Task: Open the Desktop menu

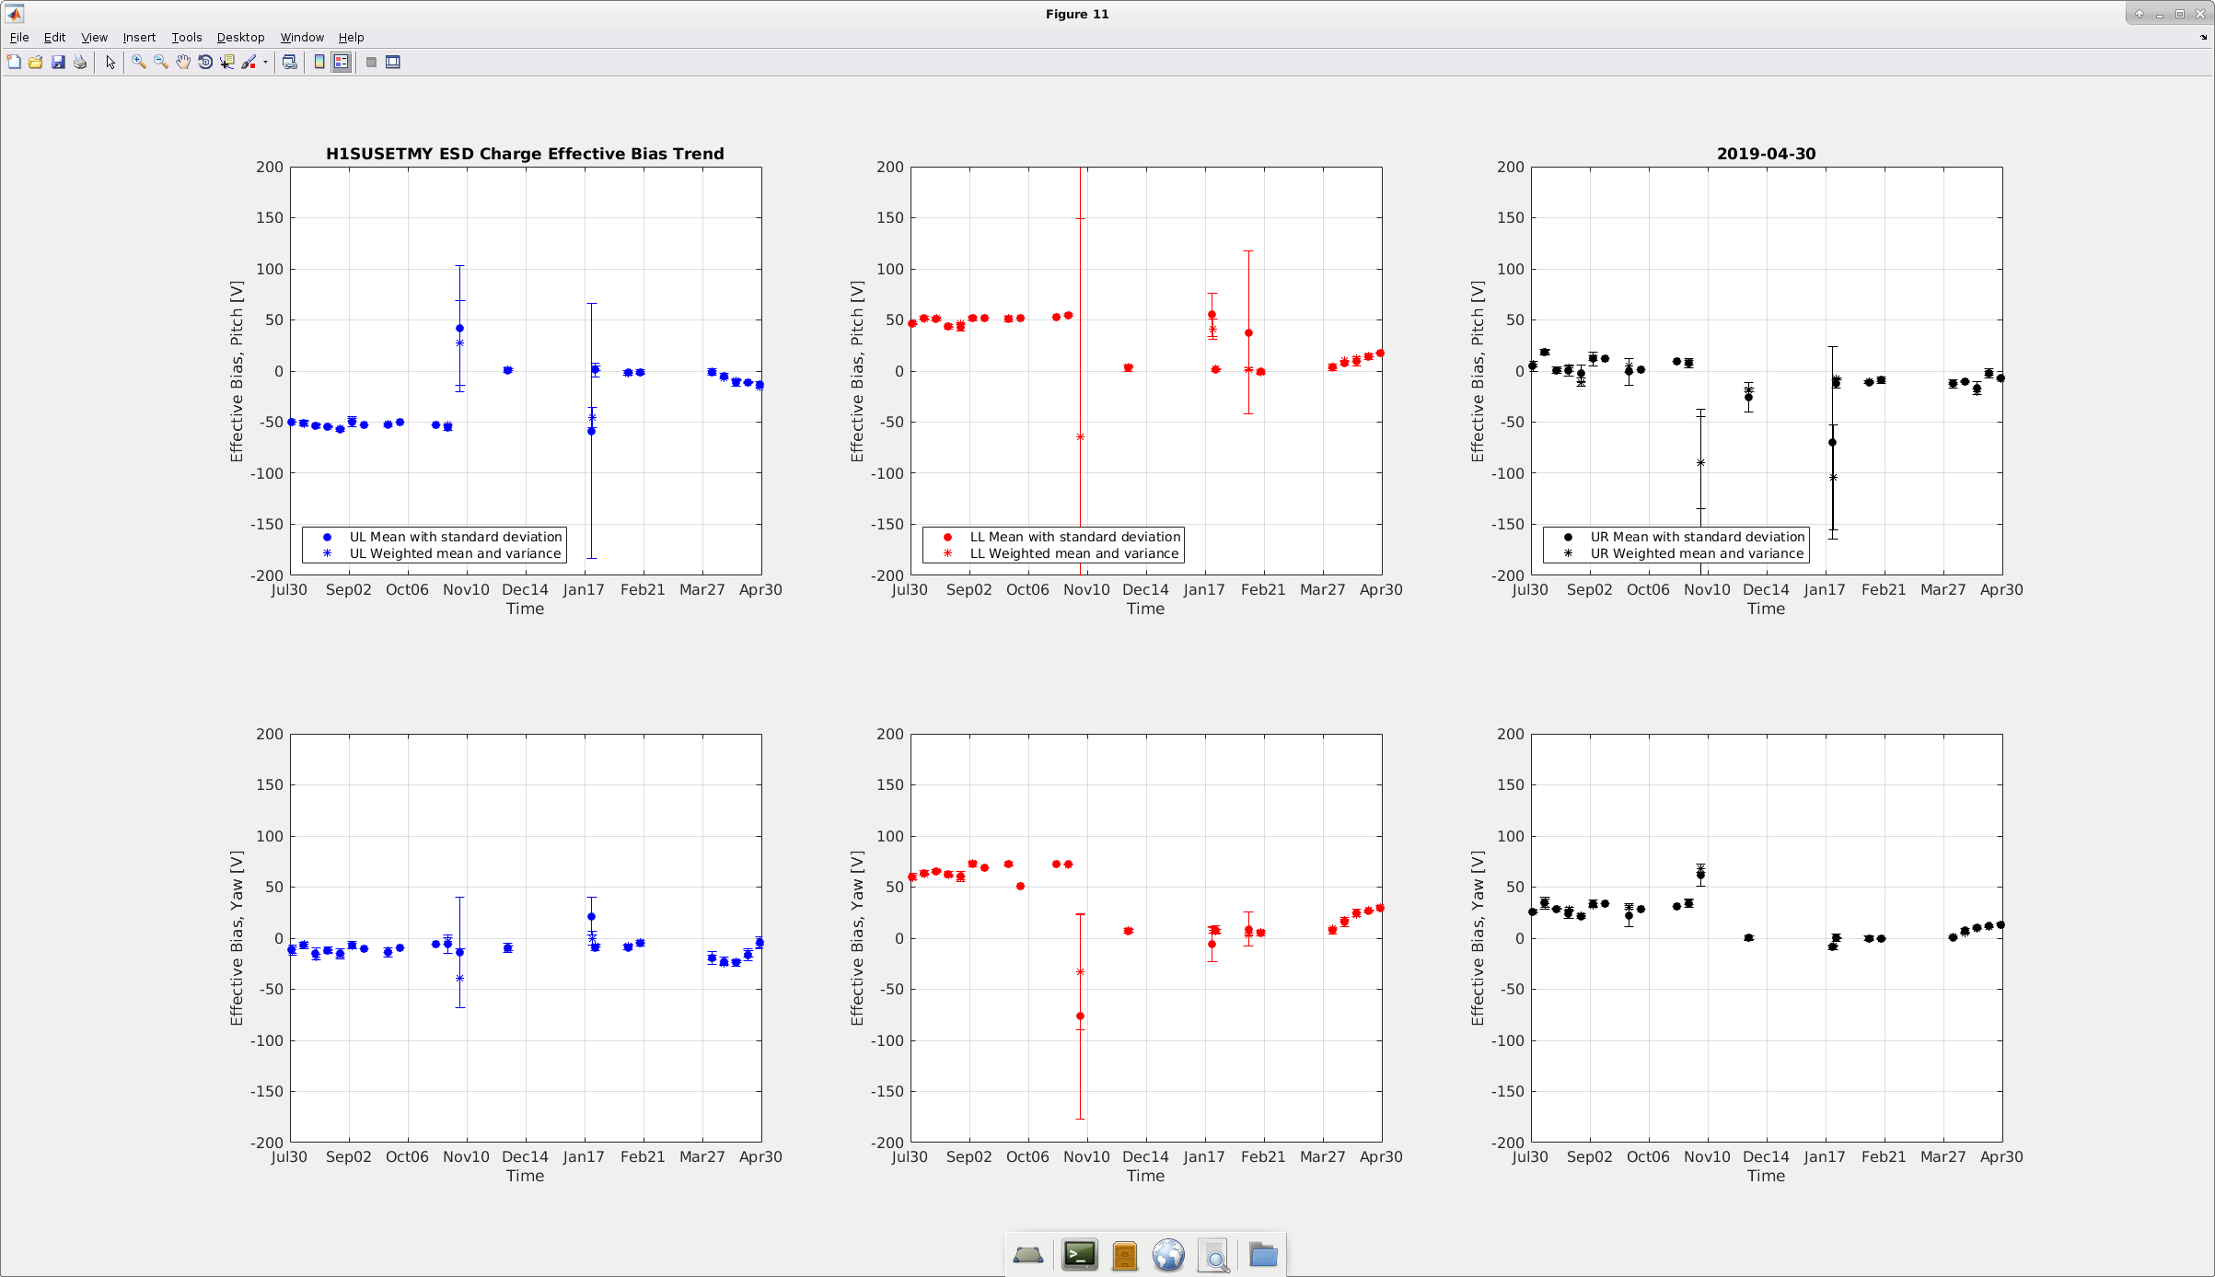Action: tap(240, 38)
